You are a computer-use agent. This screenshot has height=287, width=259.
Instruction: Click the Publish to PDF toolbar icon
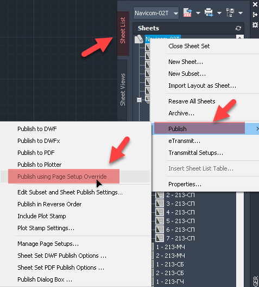click(x=187, y=12)
